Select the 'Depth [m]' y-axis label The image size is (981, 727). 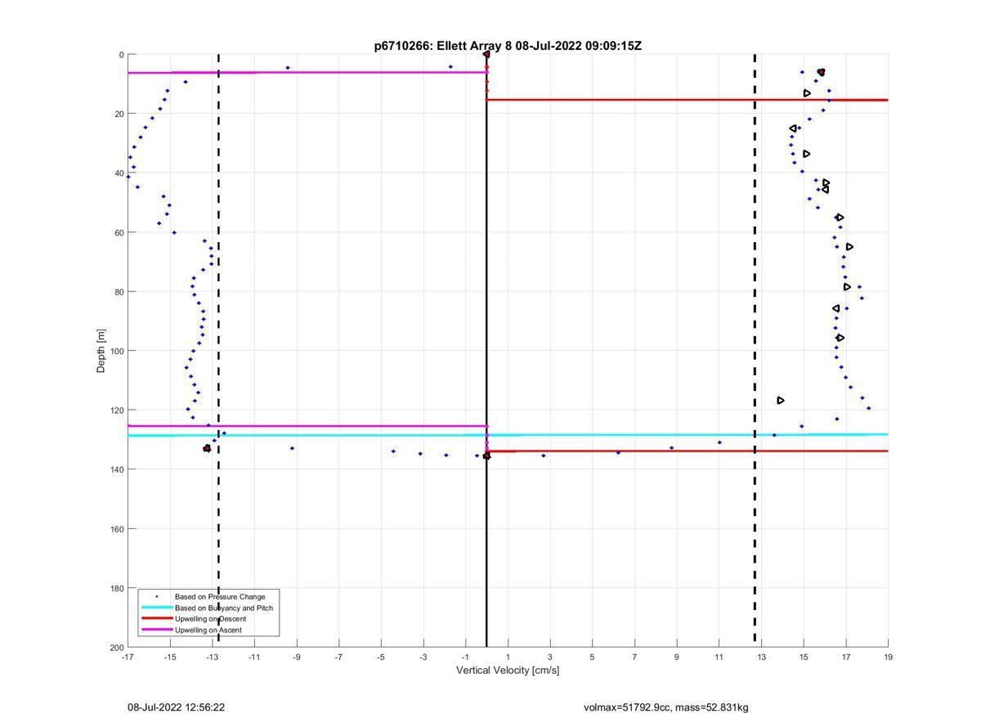click(101, 351)
